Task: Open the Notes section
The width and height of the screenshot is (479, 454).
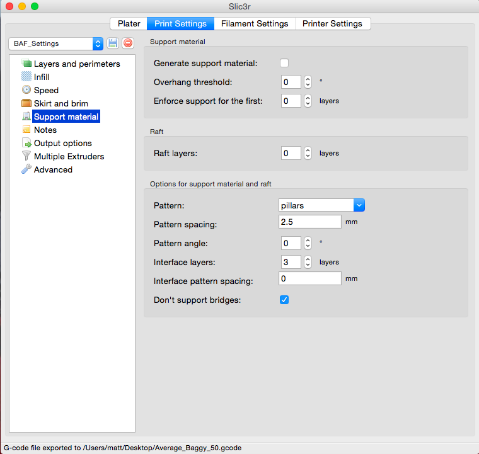Action: tap(45, 130)
